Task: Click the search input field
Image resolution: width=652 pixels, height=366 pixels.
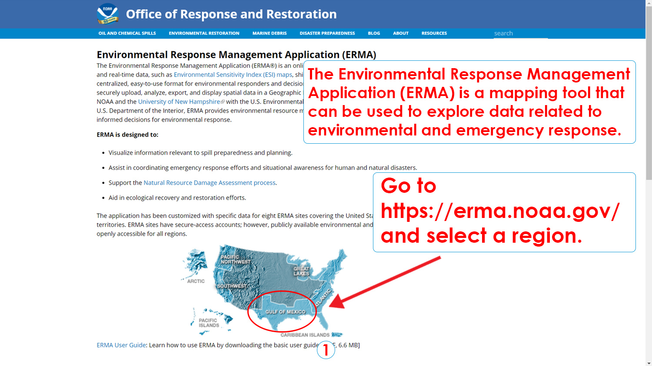Action: tap(521, 33)
